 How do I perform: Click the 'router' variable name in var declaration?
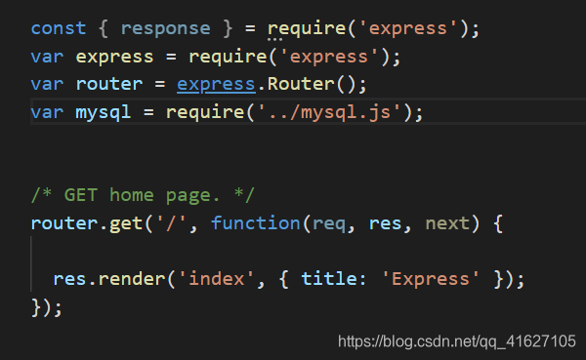point(109,84)
